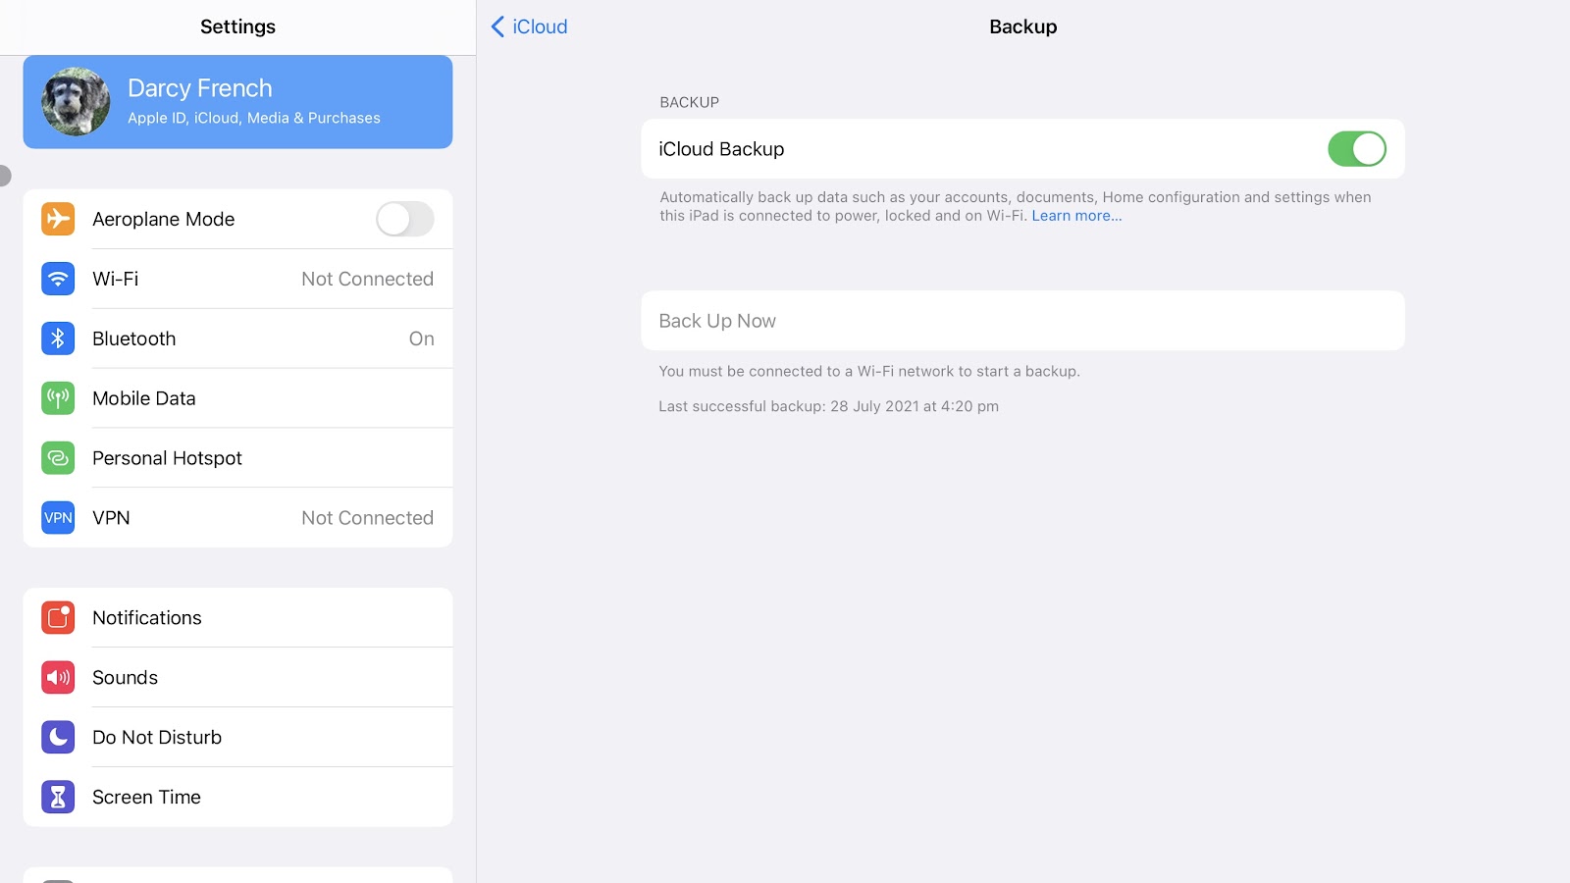Tap the back chevron beside iCloud
1570x883 pixels.
pos(497,26)
